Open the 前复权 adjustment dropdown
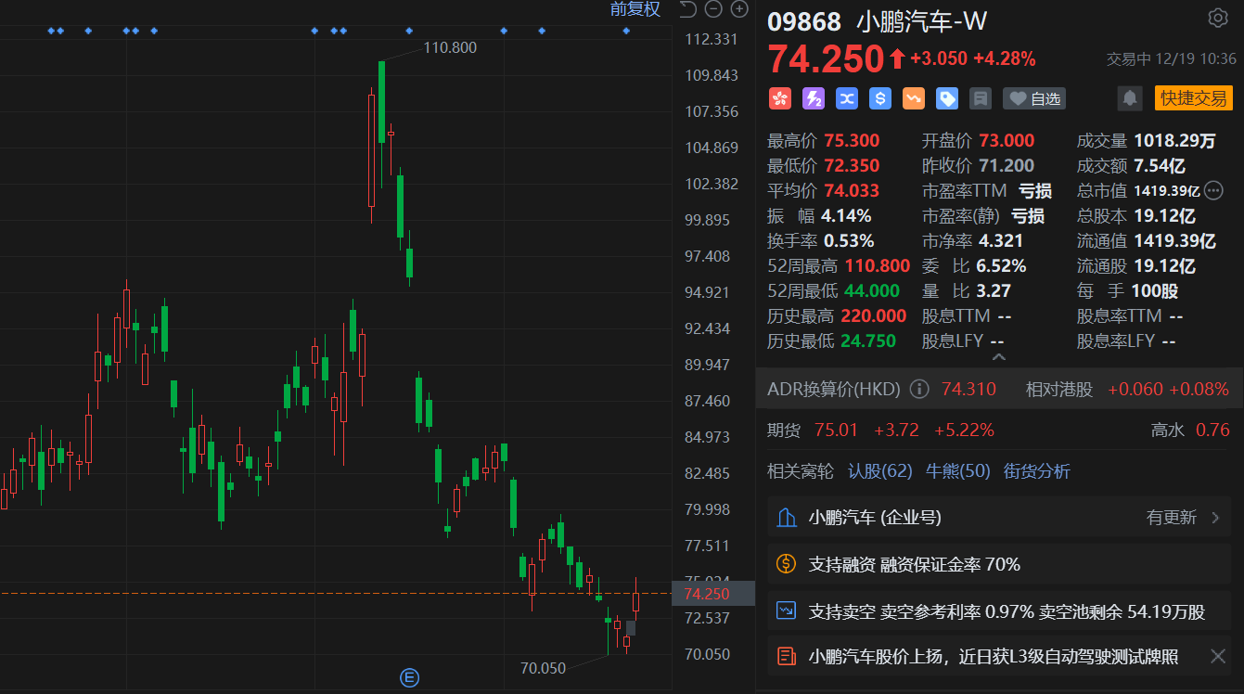This screenshot has width=1244, height=694. 635,9
